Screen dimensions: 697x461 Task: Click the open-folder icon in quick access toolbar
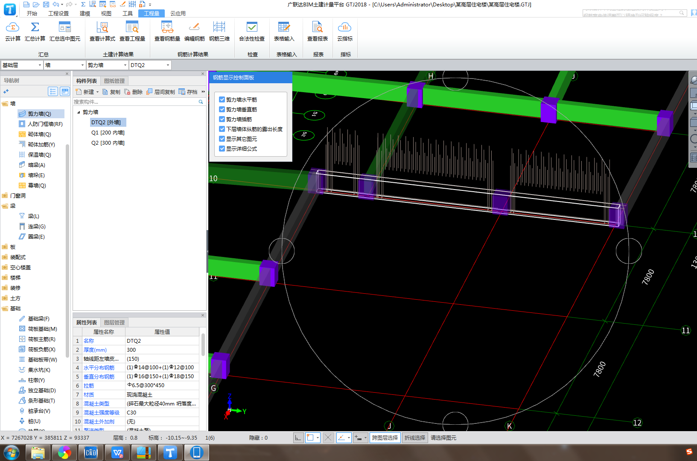[x=36, y=4]
